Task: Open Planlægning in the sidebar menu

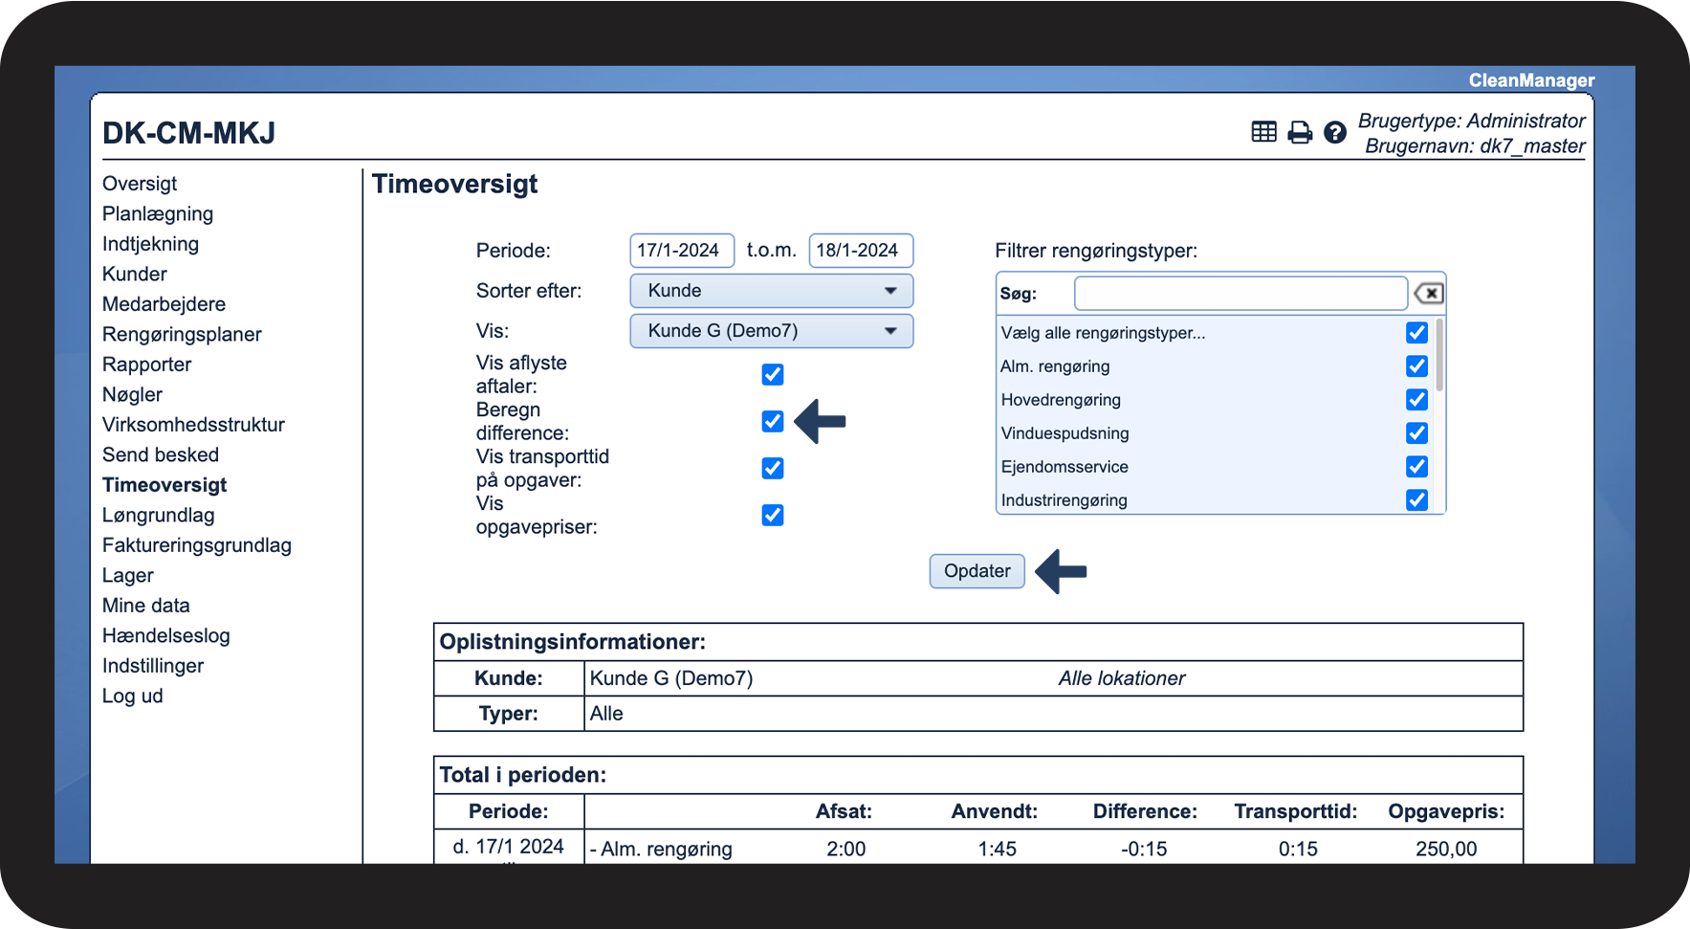Action: point(158,214)
